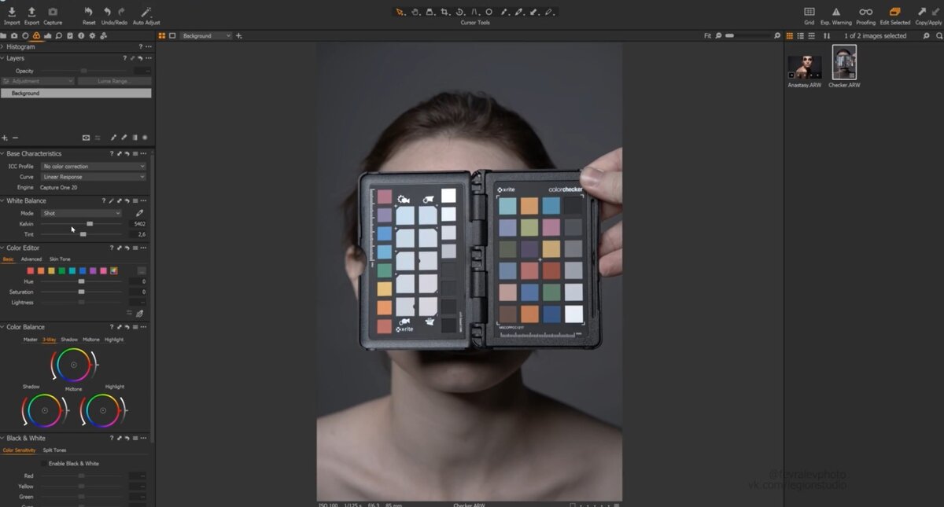Pick white balance with eyedropper
The width and height of the screenshot is (944, 507).
pos(140,213)
